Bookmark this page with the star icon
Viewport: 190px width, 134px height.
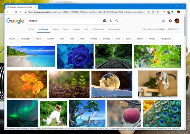click(158, 12)
